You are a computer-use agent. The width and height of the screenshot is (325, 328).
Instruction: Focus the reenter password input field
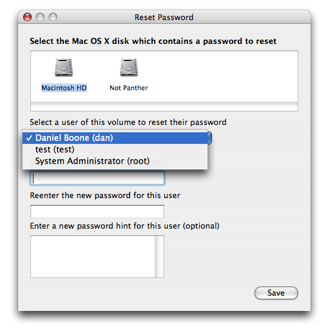(97, 212)
